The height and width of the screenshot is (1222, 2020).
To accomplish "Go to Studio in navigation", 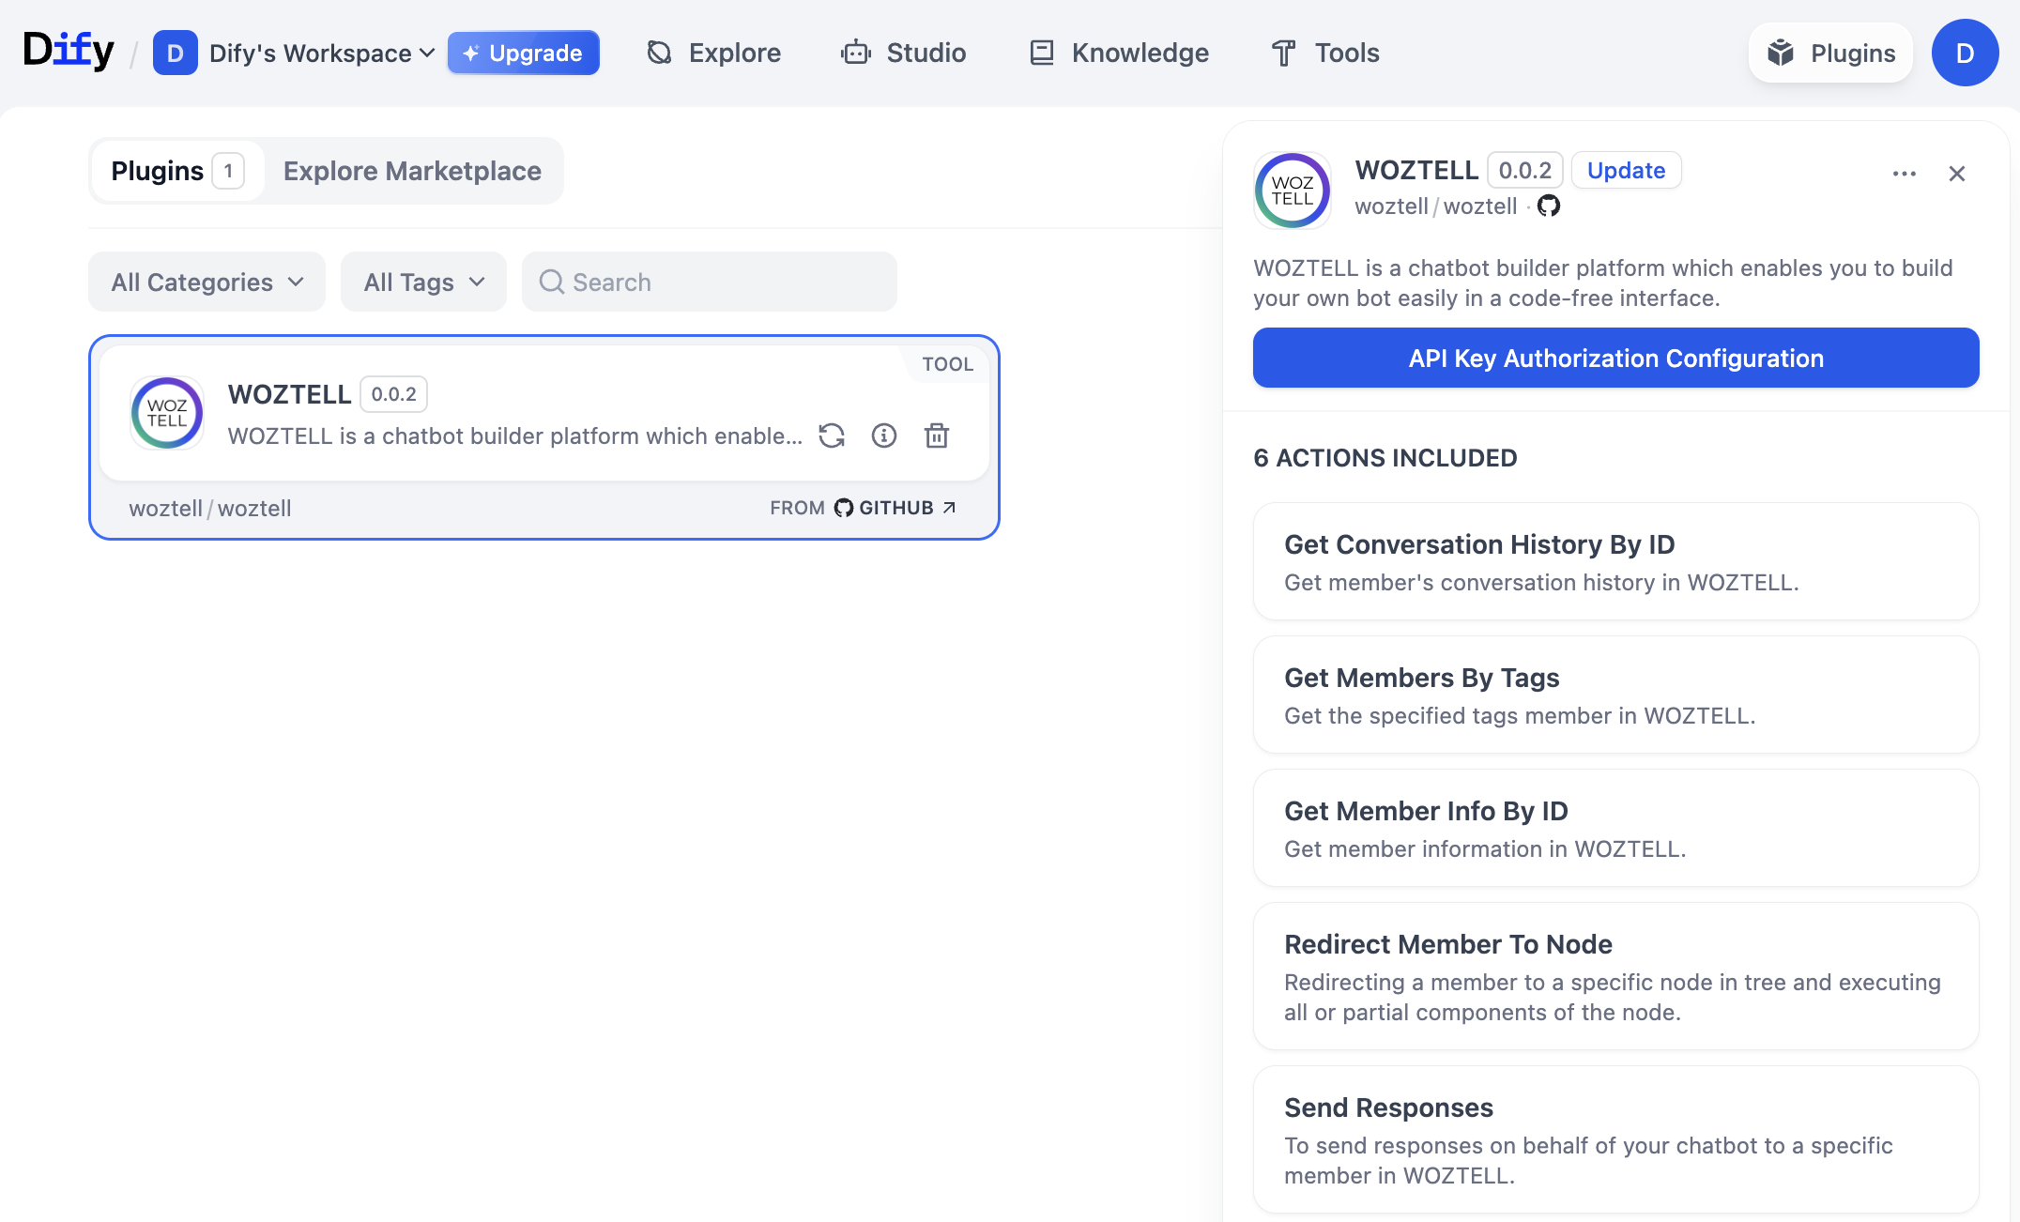I will [904, 53].
